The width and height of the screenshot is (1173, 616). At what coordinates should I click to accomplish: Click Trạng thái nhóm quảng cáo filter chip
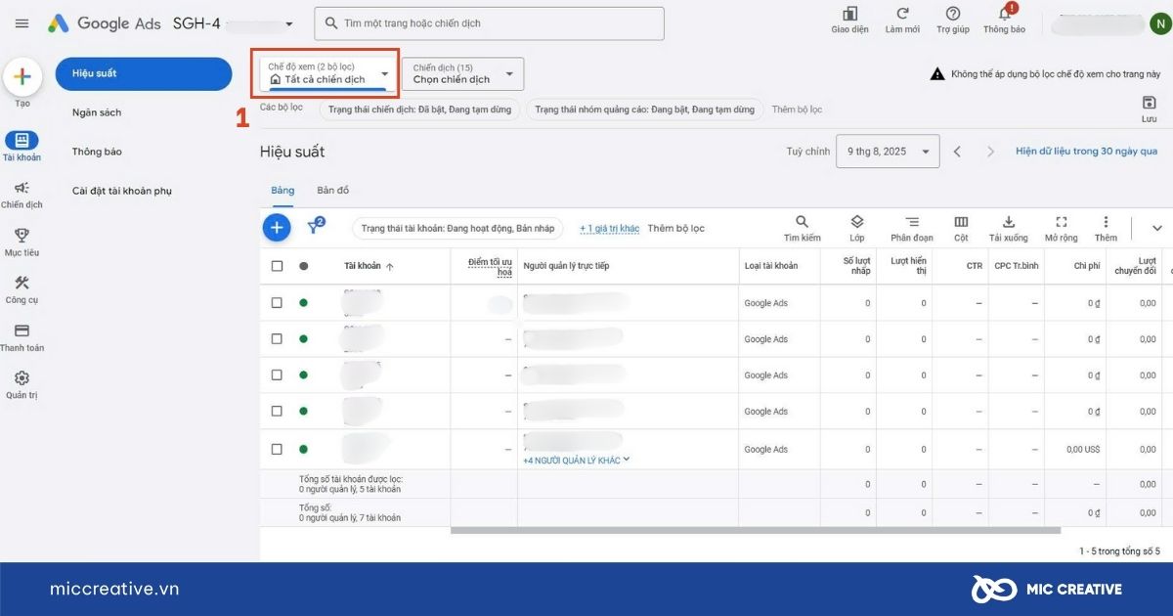pos(644,110)
